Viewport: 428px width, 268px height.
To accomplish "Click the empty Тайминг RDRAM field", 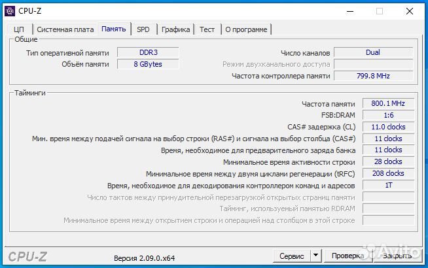I will (x=388, y=209).
